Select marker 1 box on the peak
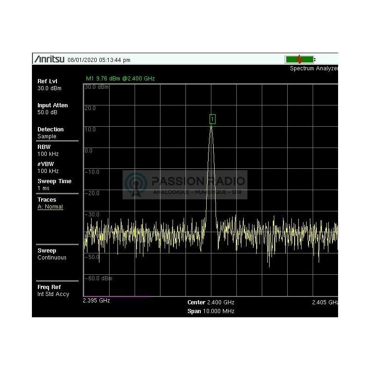Screen dimensions: 370x370 212,119
